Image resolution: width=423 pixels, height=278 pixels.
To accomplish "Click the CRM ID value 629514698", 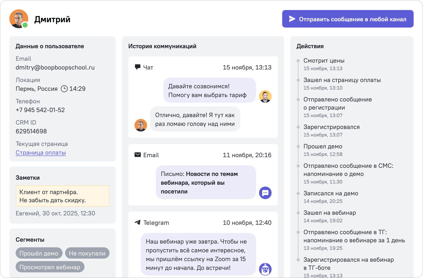I will tap(31, 131).
